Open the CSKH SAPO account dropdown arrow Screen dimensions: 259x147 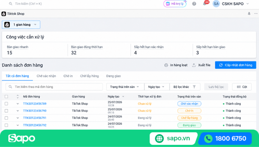click(x=248, y=4)
